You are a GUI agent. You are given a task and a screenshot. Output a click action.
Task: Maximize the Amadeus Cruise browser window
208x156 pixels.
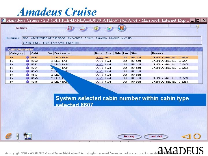(198, 21)
